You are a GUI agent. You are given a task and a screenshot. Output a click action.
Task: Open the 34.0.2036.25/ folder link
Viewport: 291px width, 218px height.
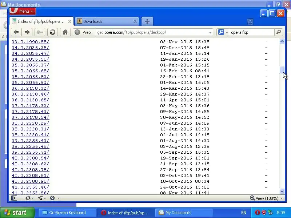tap(31, 48)
